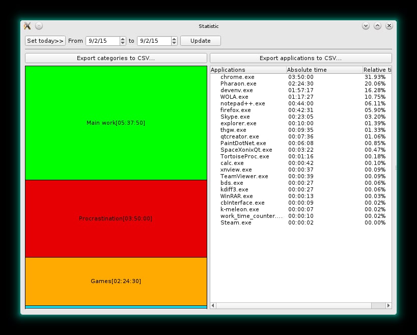The image size is (417, 335).
Task: Select the qtcreator.exe row
Action: click(x=301, y=136)
